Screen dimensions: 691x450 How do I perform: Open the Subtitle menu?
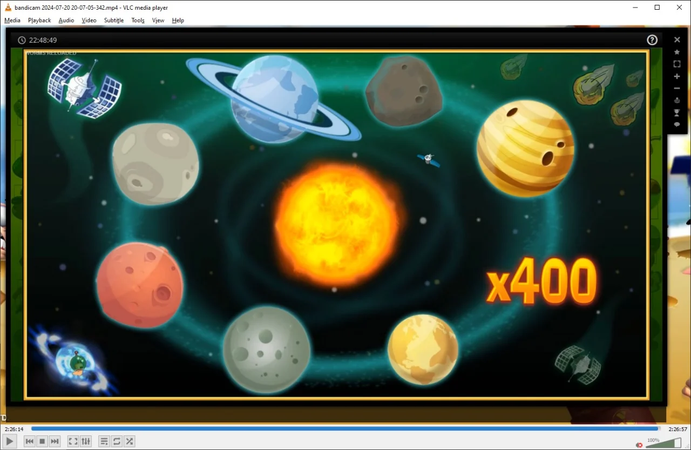114,21
